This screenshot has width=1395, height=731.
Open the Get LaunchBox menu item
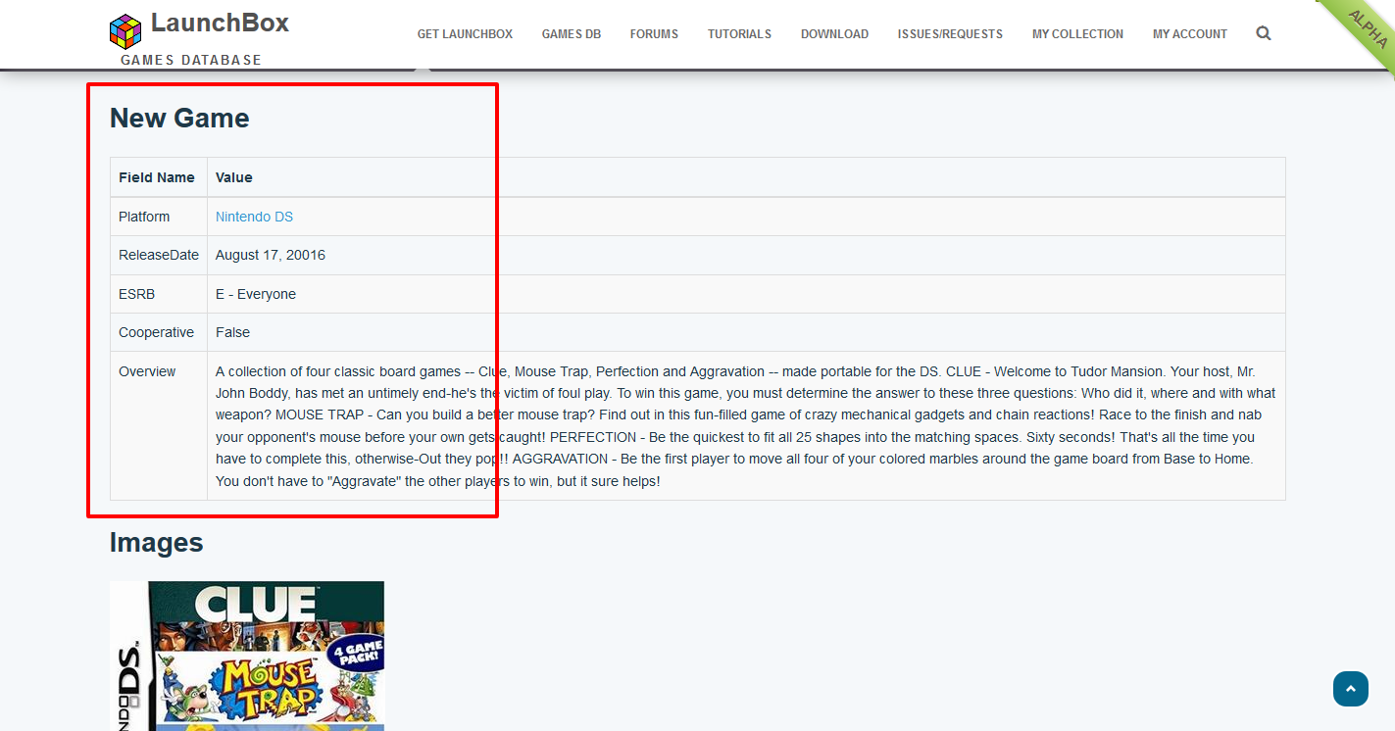pyautogui.click(x=465, y=34)
